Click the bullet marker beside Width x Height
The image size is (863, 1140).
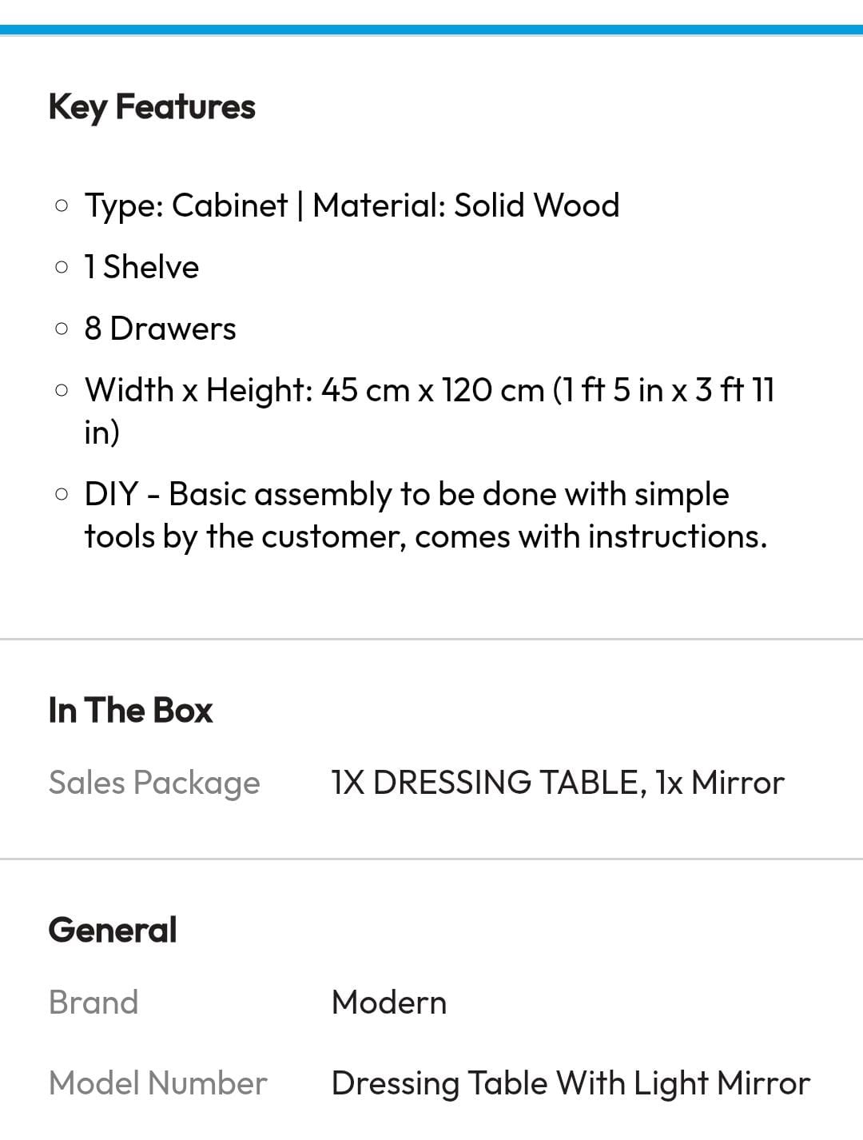pyautogui.click(x=62, y=390)
